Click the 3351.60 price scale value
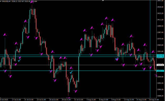 click(160, 51)
